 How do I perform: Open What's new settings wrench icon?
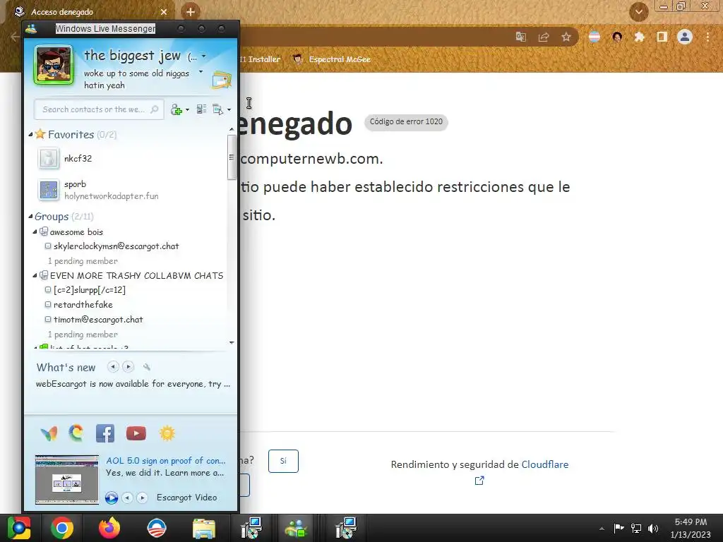tap(147, 367)
